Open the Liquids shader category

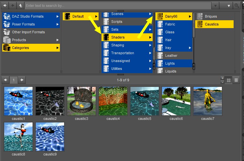click(x=174, y=71)
